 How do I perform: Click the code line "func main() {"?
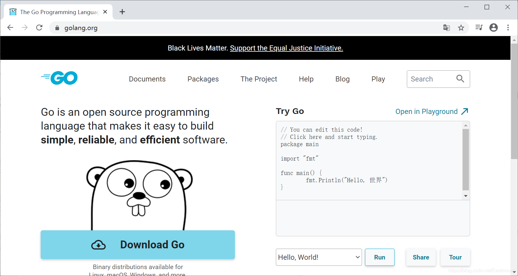(x=301, y=173)
